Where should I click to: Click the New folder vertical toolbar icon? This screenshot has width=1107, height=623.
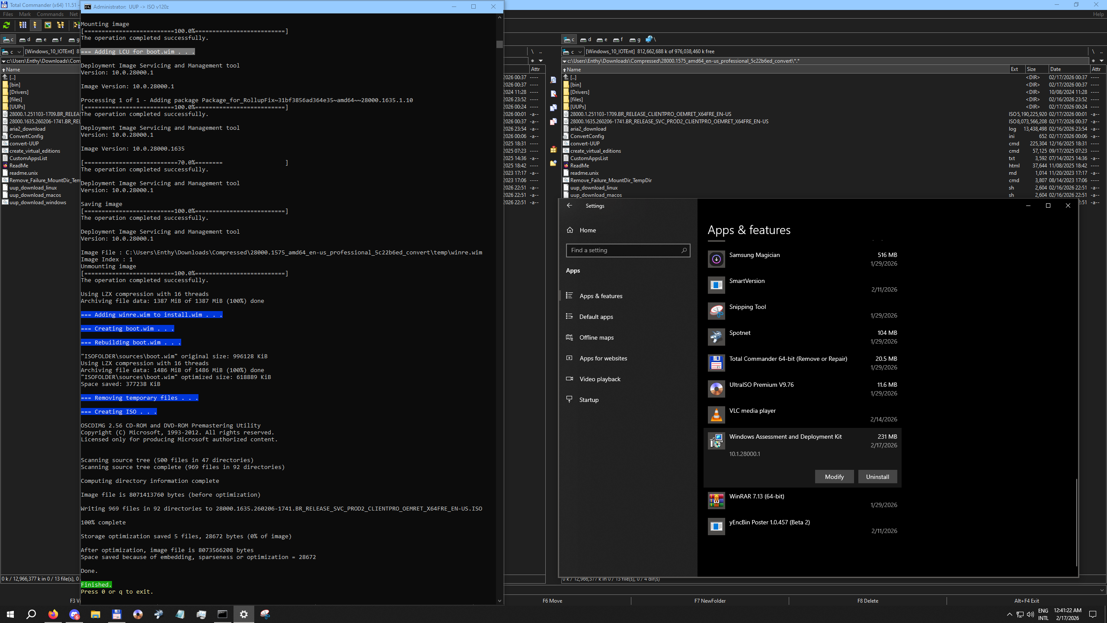[x=553, y=163]
